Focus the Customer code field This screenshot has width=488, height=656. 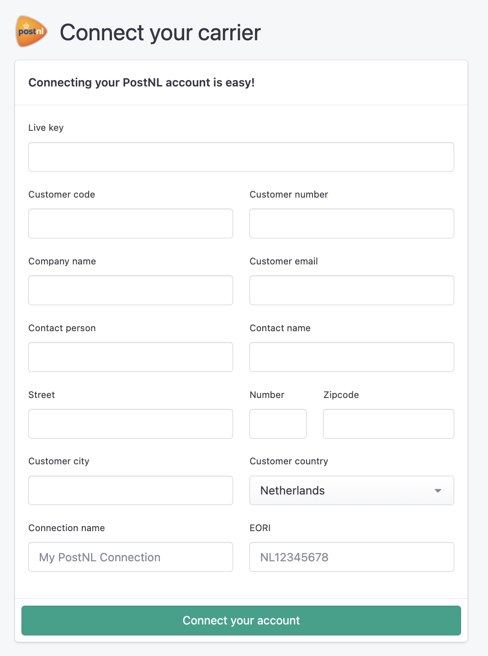tap(131, 224)
